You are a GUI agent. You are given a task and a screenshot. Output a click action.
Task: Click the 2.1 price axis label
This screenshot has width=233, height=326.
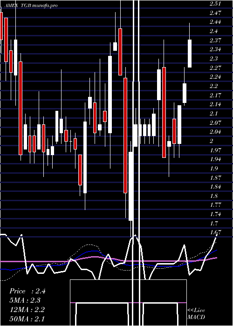coord(213,114)
